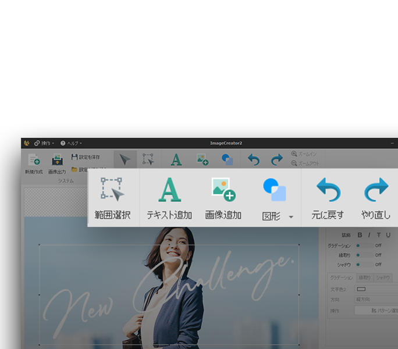
Task: Click the small green A text tool in ribbon
Action: tap(176, 159)
